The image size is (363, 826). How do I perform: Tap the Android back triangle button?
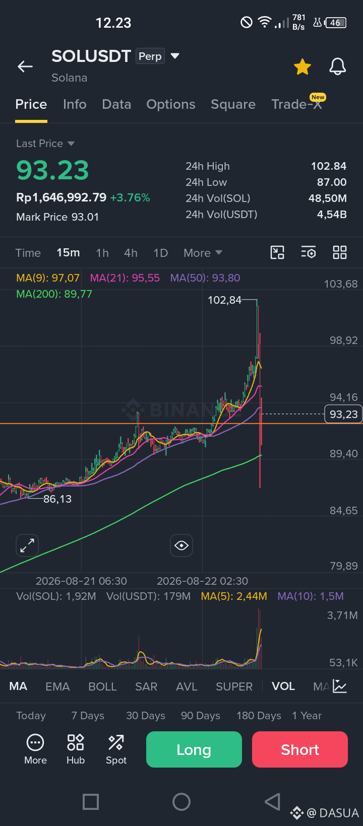pos(272,802)
